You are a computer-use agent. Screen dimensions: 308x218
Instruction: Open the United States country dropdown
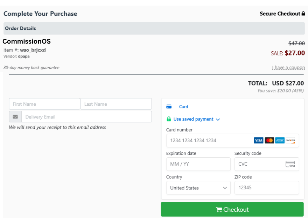click(198, 188)
